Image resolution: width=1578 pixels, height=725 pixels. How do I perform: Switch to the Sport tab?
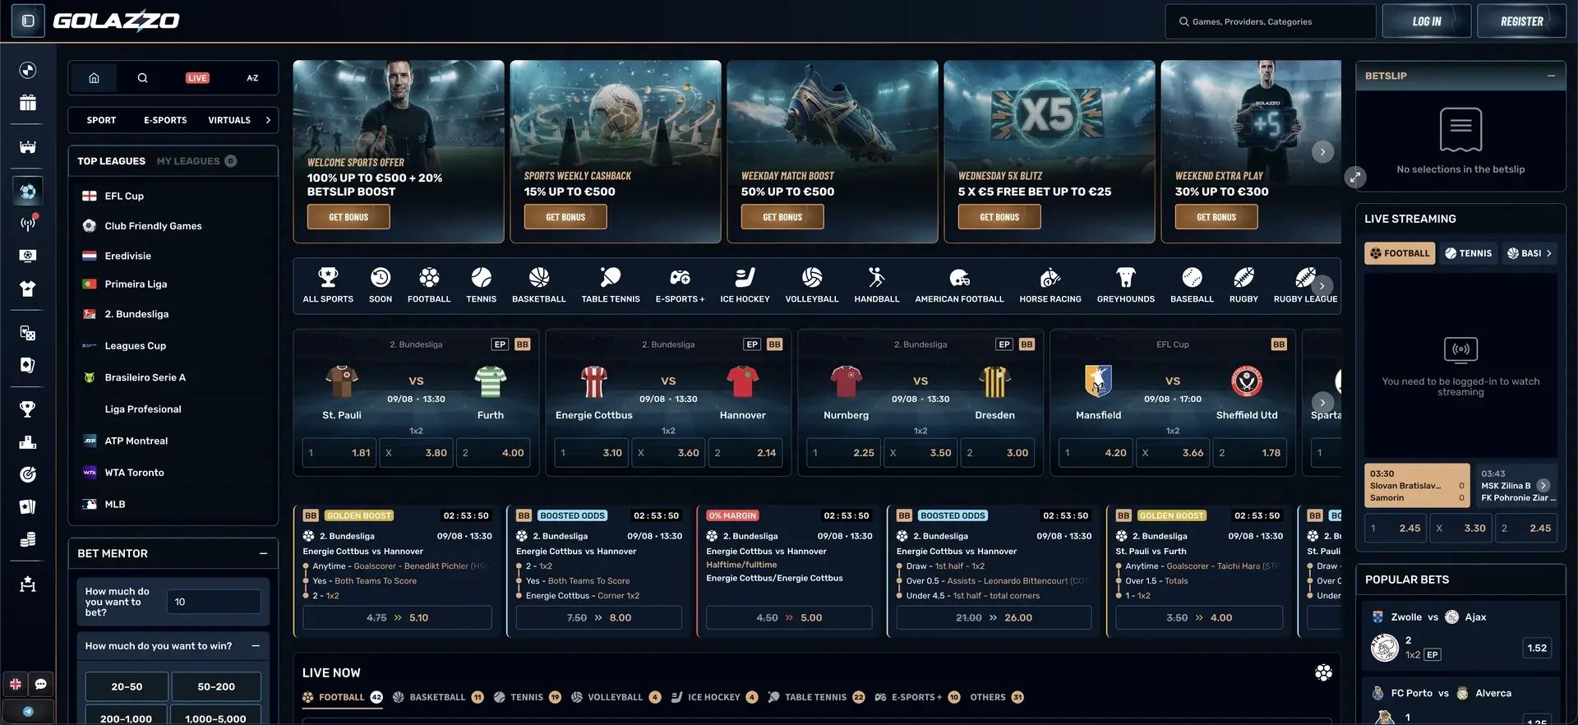(102, 120)
